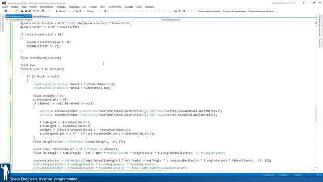Open the СЕРВИС menu
323x182 pixels.
tap(93, 7)
